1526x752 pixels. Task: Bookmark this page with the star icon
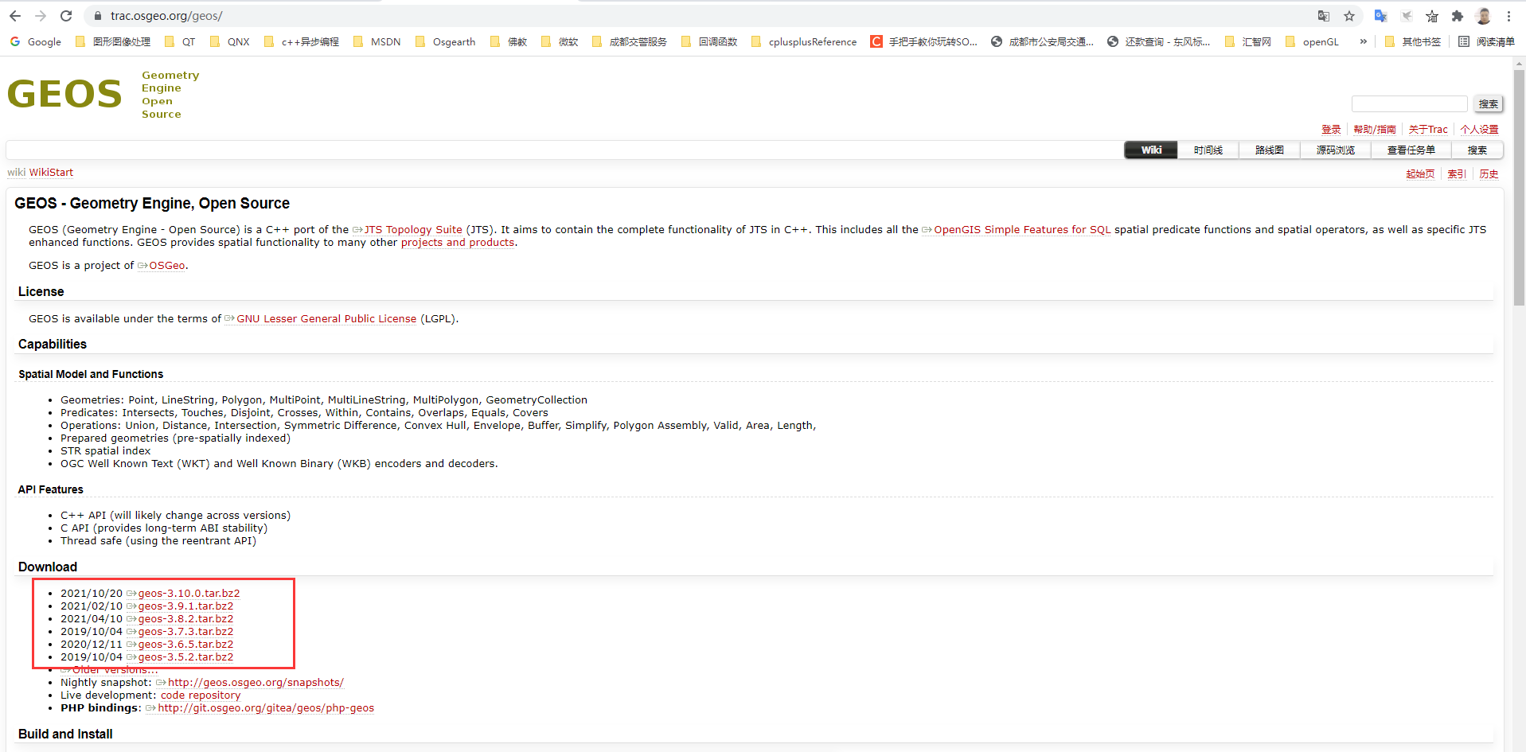1349,16
